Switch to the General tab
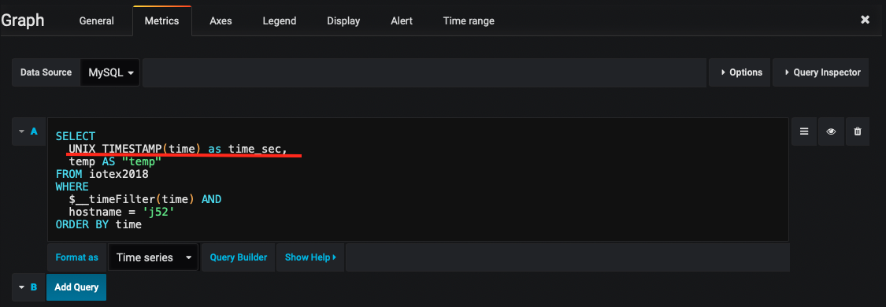The height and width of the screenshot is (307, 886). coord(97,21)
